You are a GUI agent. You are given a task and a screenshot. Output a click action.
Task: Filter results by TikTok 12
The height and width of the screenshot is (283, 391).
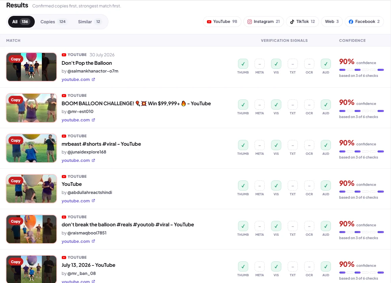(303, 22)
